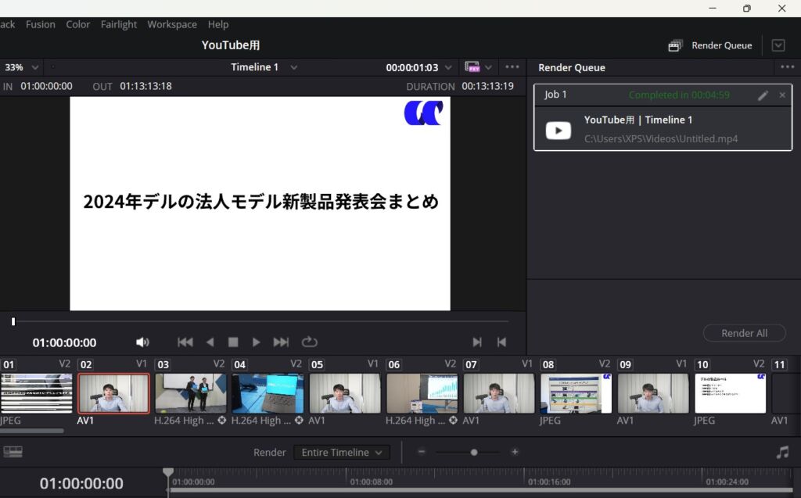Viewport: 801px width, 498px height.
Task: Open the timecode 00:00:01:03 dropdown
Action: (x=418, y=67)
